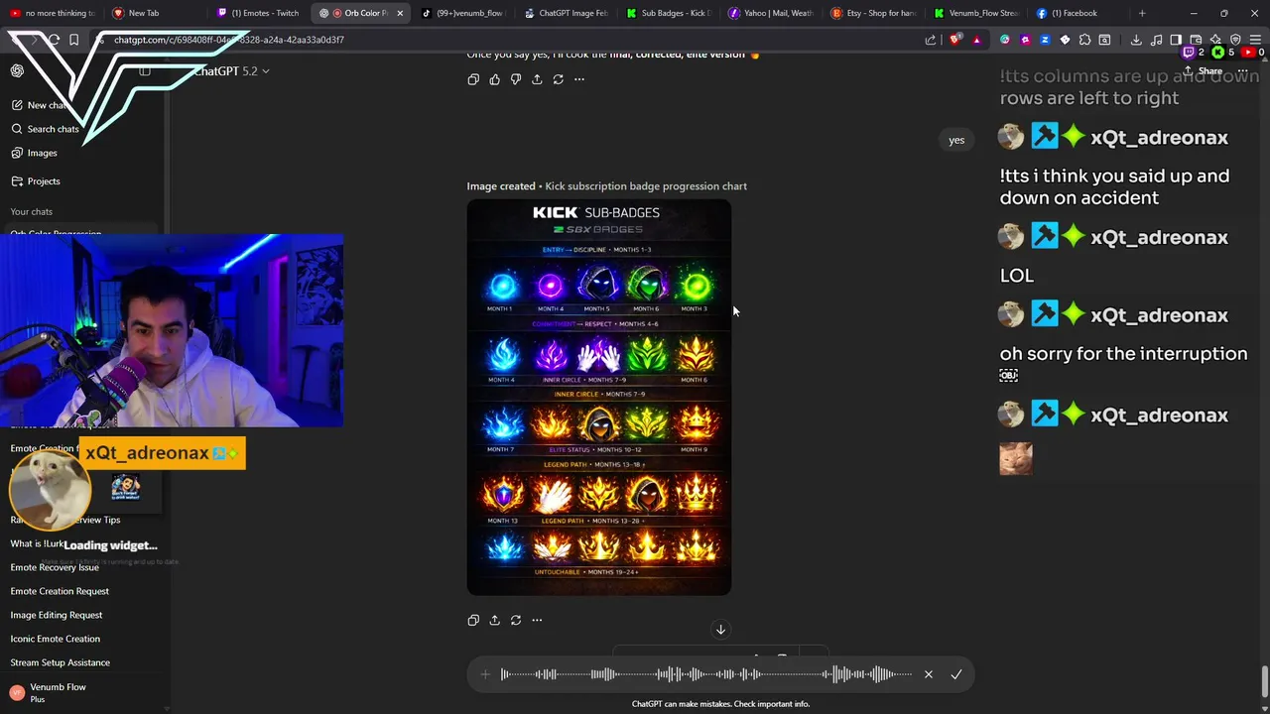Jump to bottom with down-arrow button
Screen dimensions: 1270x714
721,629
